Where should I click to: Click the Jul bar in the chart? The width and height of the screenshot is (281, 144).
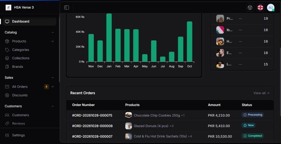(x=163, y=59)
